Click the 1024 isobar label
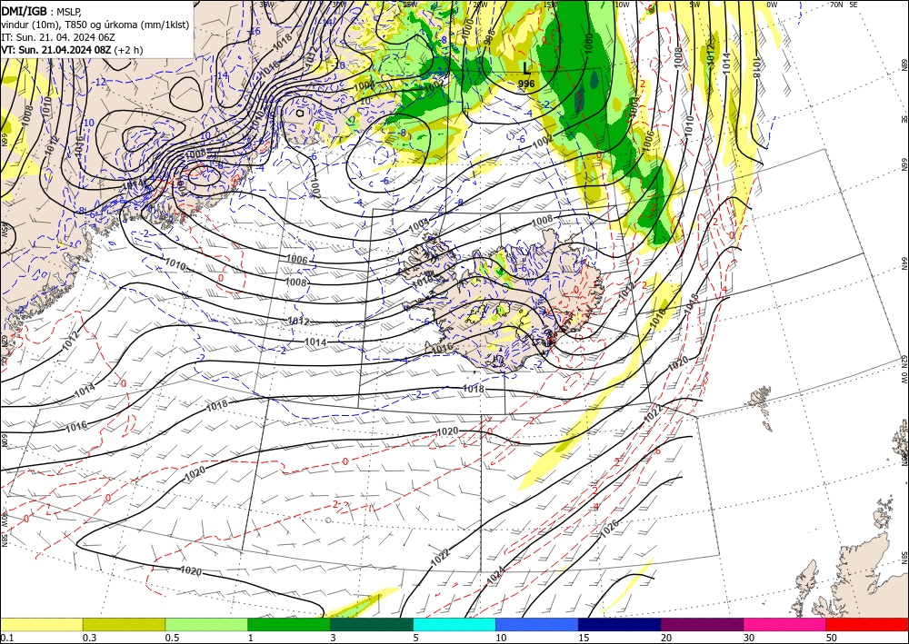The image size is (909, 644). [x=495, y=574]
